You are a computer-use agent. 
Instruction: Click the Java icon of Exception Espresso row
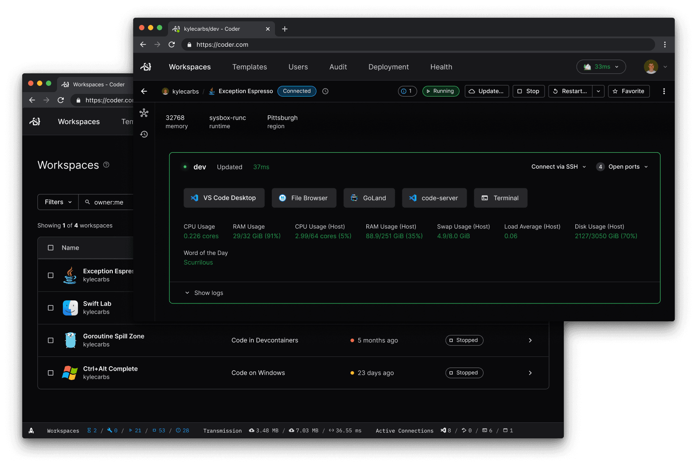[x=70, y=275]
